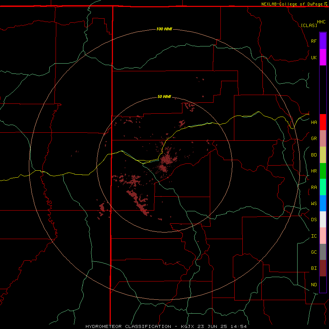
Task: Click the HYDROMETEOR CLASSIFICATION title text
Action: [128, 326]
